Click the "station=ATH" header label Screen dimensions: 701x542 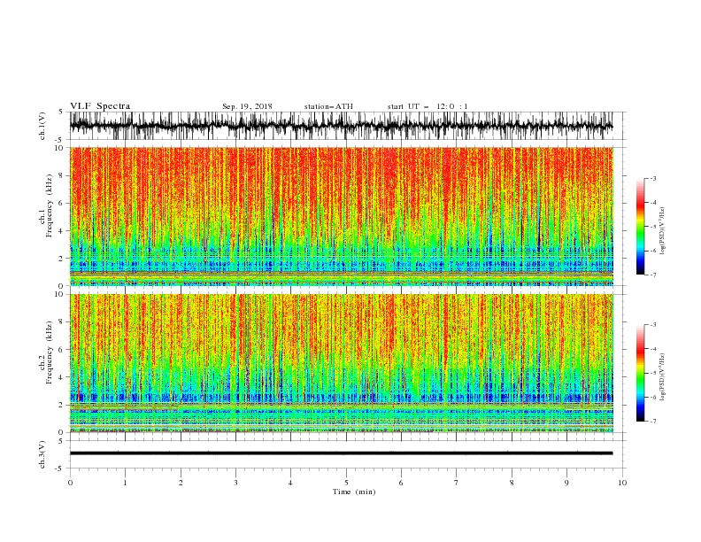click(328, 106)
